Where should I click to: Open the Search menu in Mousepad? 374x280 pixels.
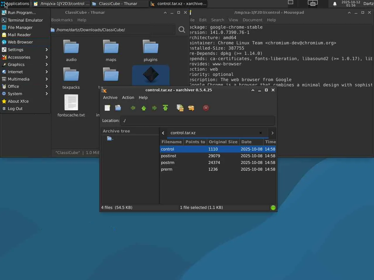pos(218,20)
